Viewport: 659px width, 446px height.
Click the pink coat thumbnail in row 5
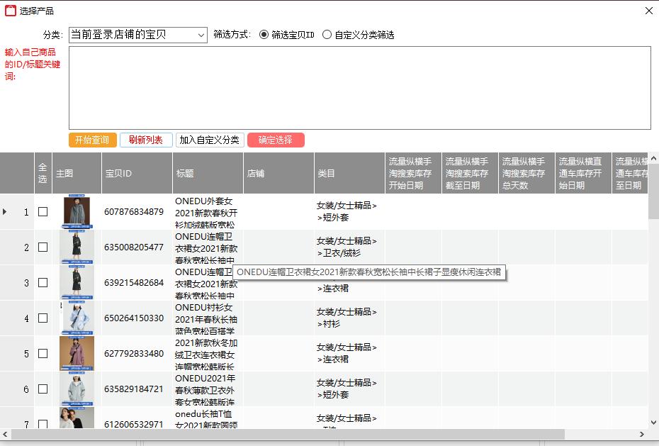pos(77,353)
